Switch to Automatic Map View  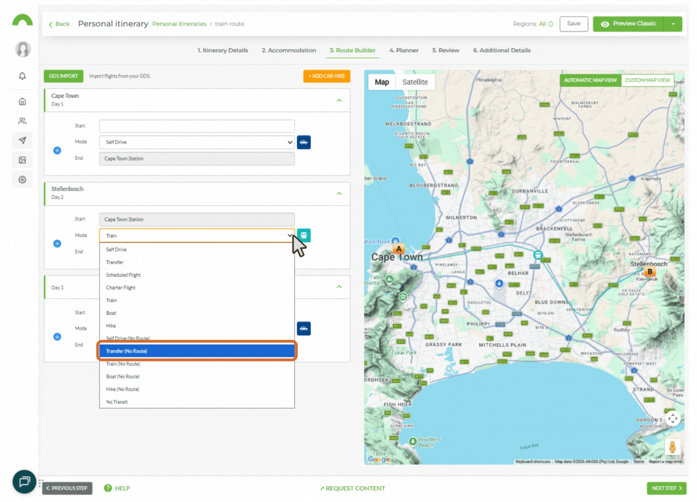click(590, 80)
